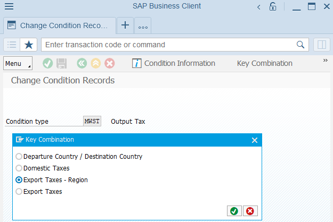Switch to Change Condition Records tab
Screen dimensions: 333x222
pos(60,25)
